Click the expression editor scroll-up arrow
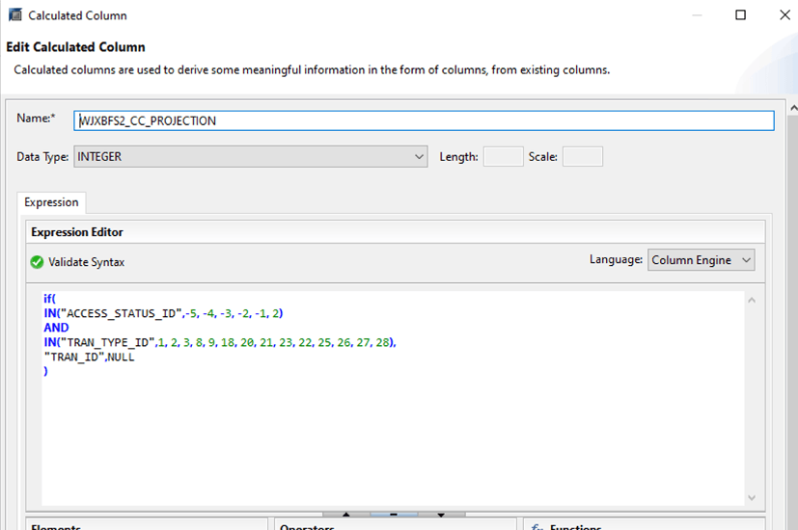The width and height of the screenshot is (798, 530). pos(753,301)
